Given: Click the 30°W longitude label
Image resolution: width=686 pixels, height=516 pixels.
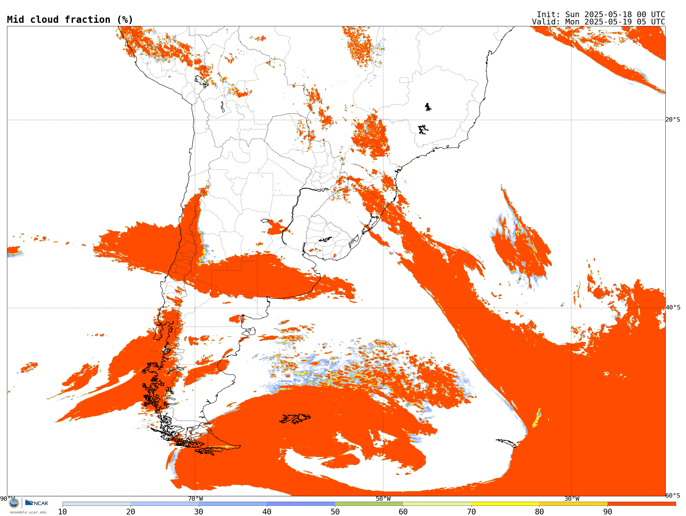Looking at the screenshot, I should [x=572, y=499].
